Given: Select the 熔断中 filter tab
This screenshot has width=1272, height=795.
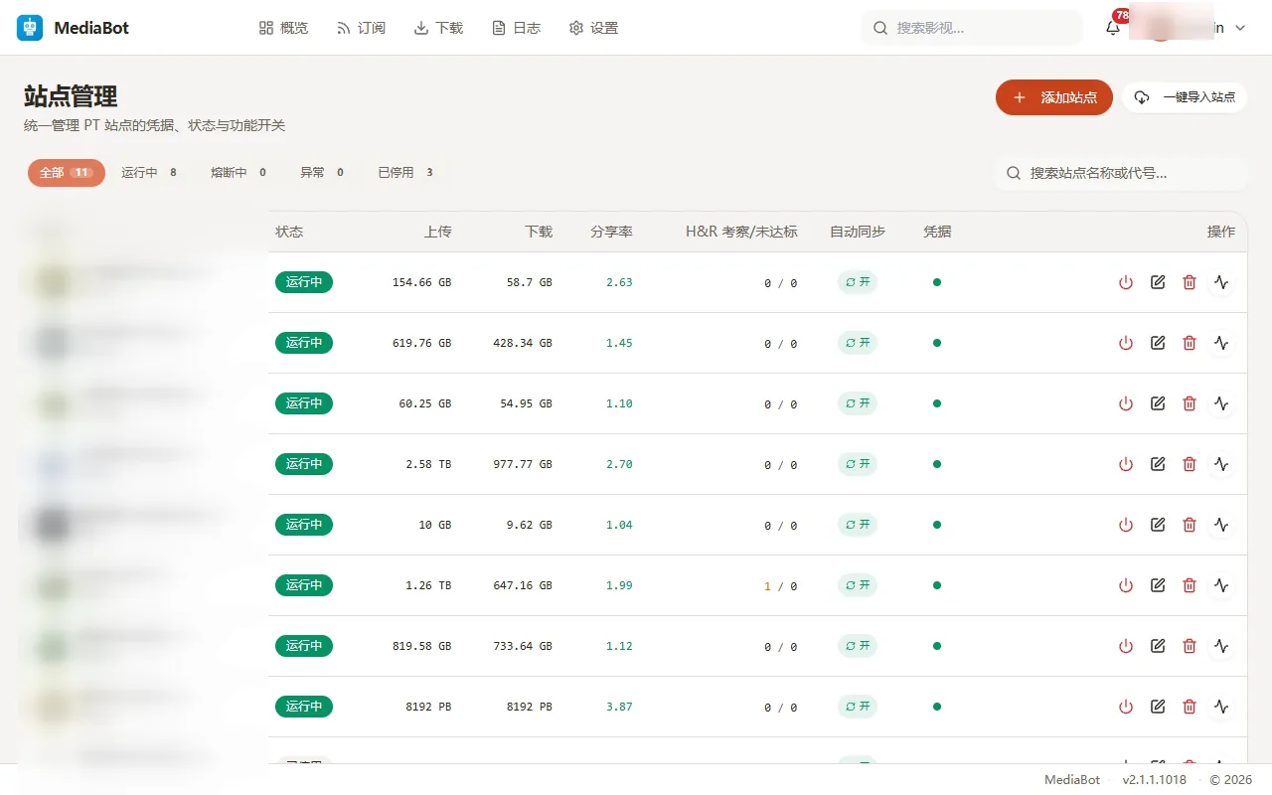Looking at the screenshot, I should click(238, 173).
